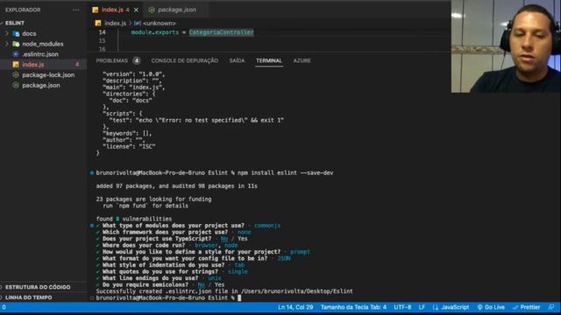Expand the docs folder
This screenshot has height=315, width=561.
pyautogui.click(x=7, y=33)
